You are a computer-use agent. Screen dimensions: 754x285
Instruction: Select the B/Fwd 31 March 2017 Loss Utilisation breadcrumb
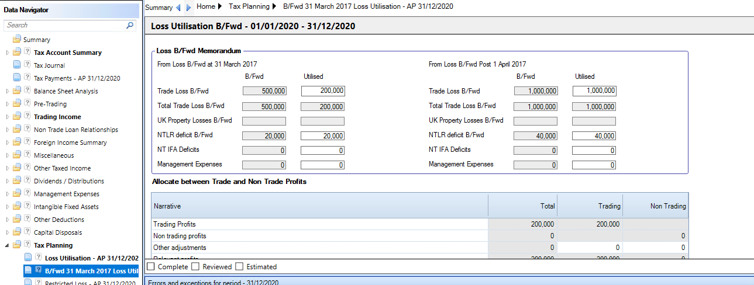368,6
